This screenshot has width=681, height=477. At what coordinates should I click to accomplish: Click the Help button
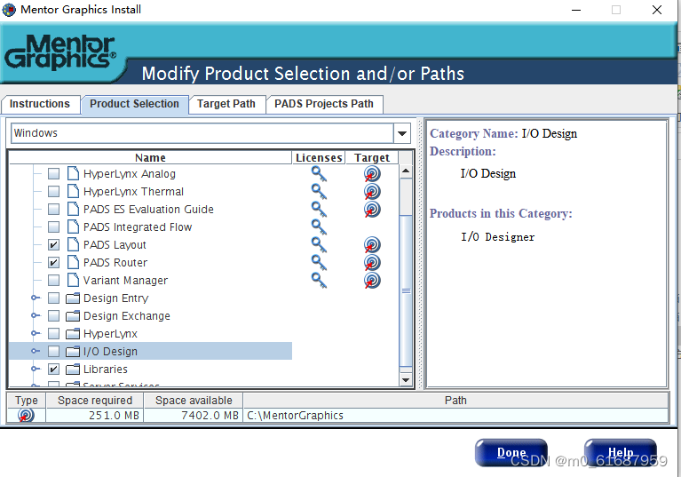click(621, 453)
